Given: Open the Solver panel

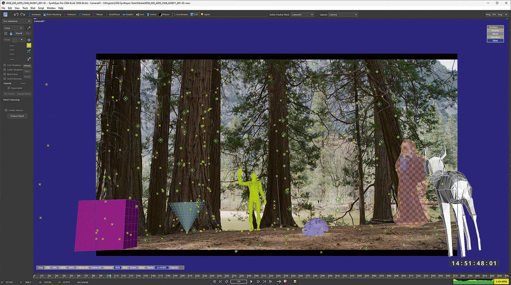Looking at the screenshot, I should (x=151, y=14).
